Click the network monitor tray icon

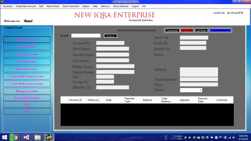pos(194,137)
